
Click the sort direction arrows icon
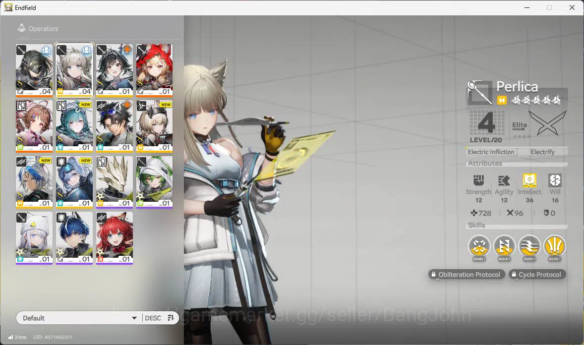click(x=171, y=318)
